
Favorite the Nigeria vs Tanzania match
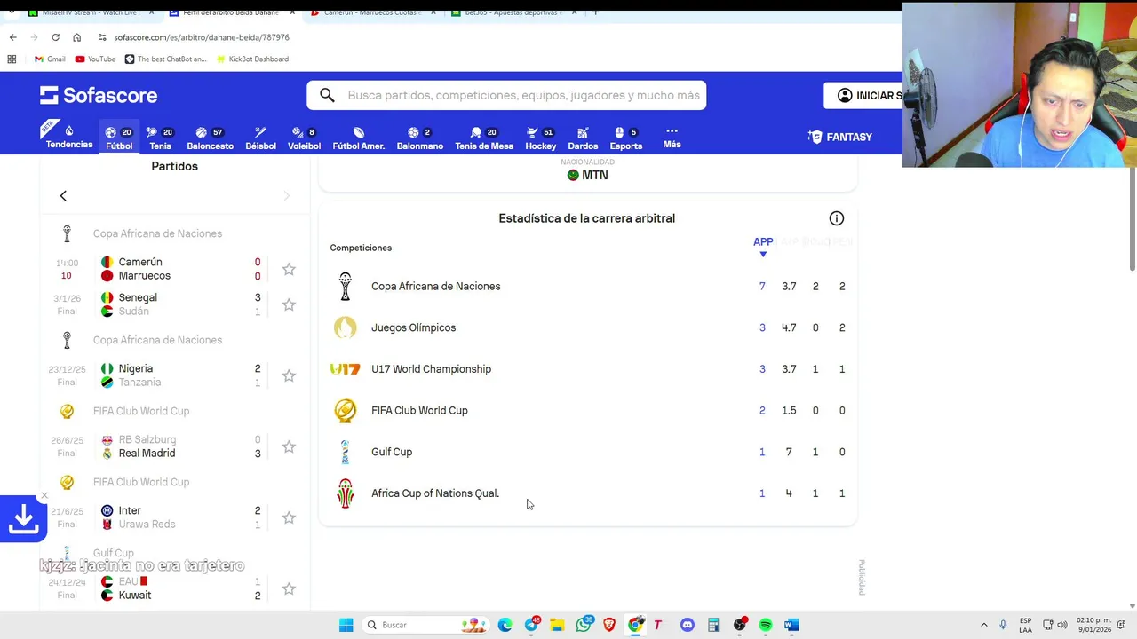[289, 375]
